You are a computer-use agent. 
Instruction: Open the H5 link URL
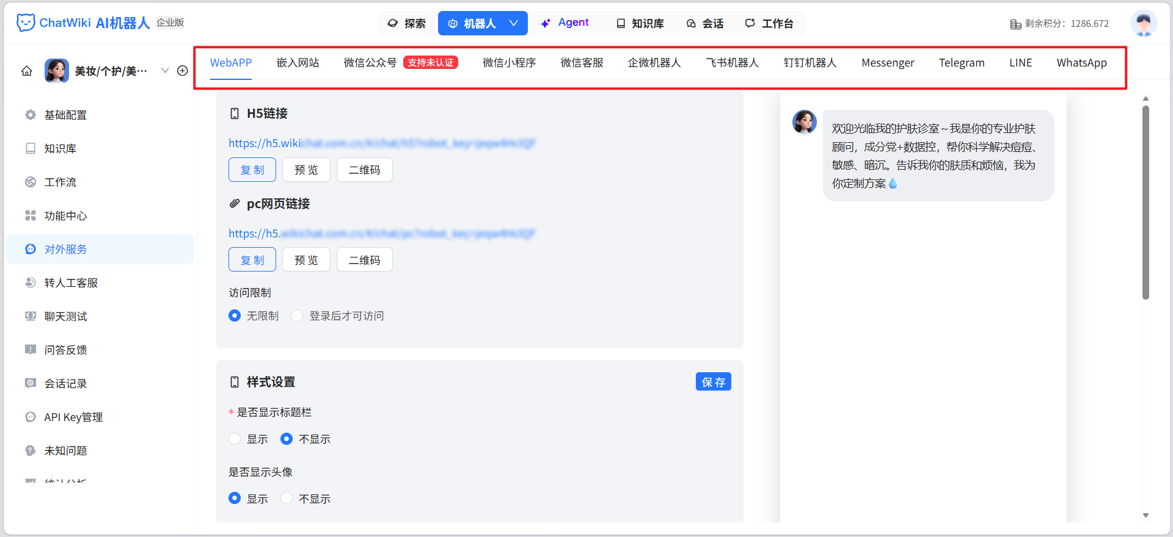[x=382, y=143]
